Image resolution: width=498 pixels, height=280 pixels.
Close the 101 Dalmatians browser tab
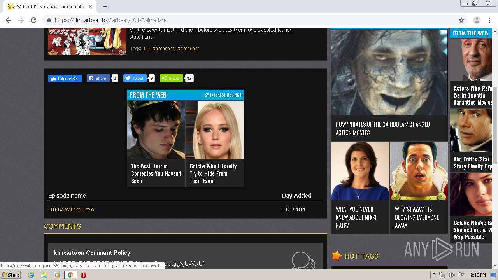click(x=90, y=7)
